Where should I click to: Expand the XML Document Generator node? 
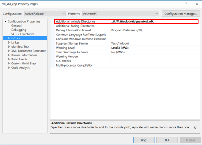pyautogui.click(x=9, y=51)
